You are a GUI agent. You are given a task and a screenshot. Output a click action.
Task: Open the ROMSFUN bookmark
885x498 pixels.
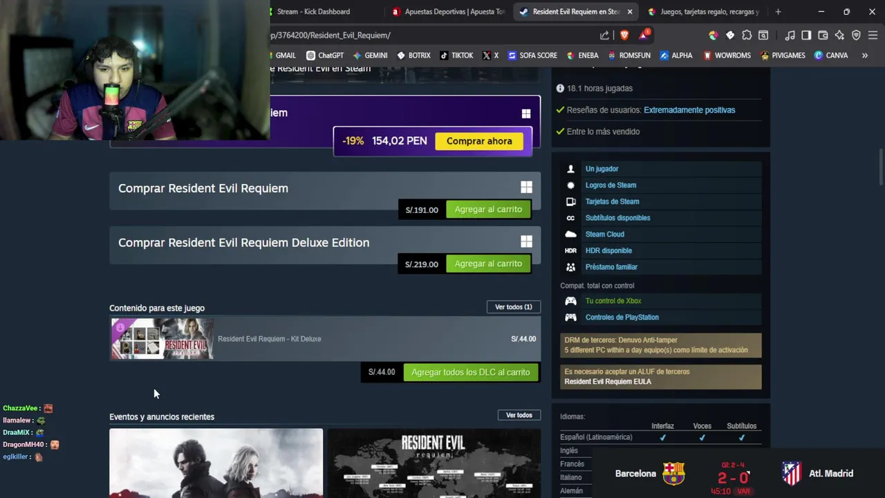[629, 55]
